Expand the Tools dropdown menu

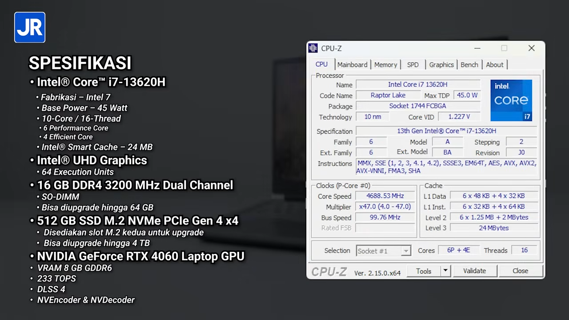pyautogui.click(x=445, y=271)
